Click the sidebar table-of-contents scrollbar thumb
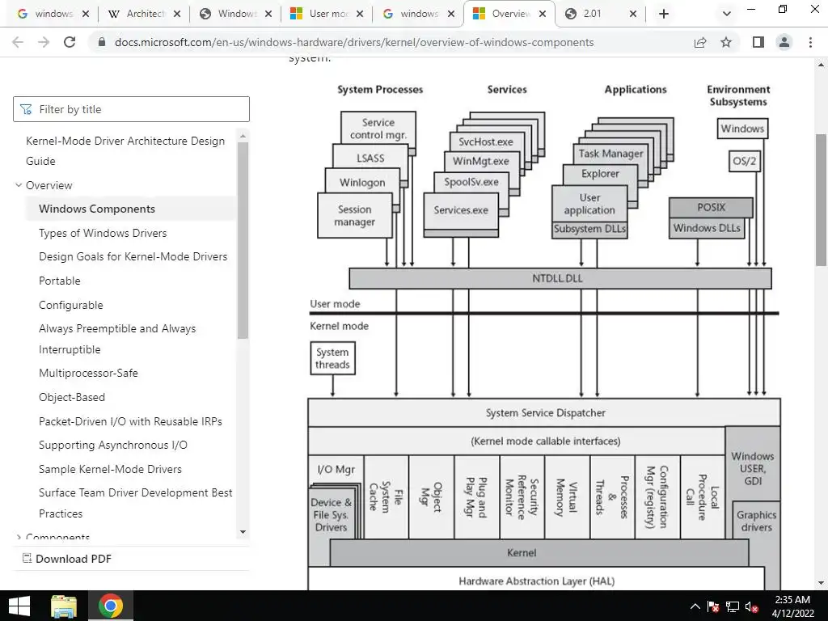 point(243,240)
